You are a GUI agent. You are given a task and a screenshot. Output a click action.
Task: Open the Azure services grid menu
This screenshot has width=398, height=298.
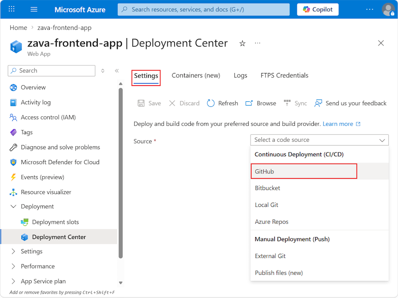point(11,9)
